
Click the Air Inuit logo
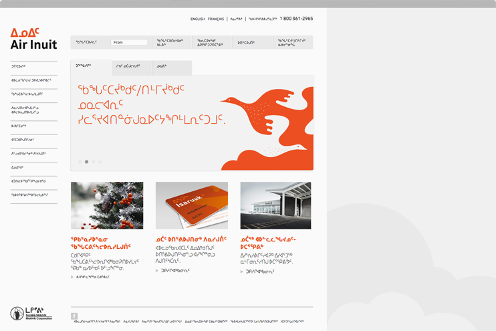(x=34, y=39)
